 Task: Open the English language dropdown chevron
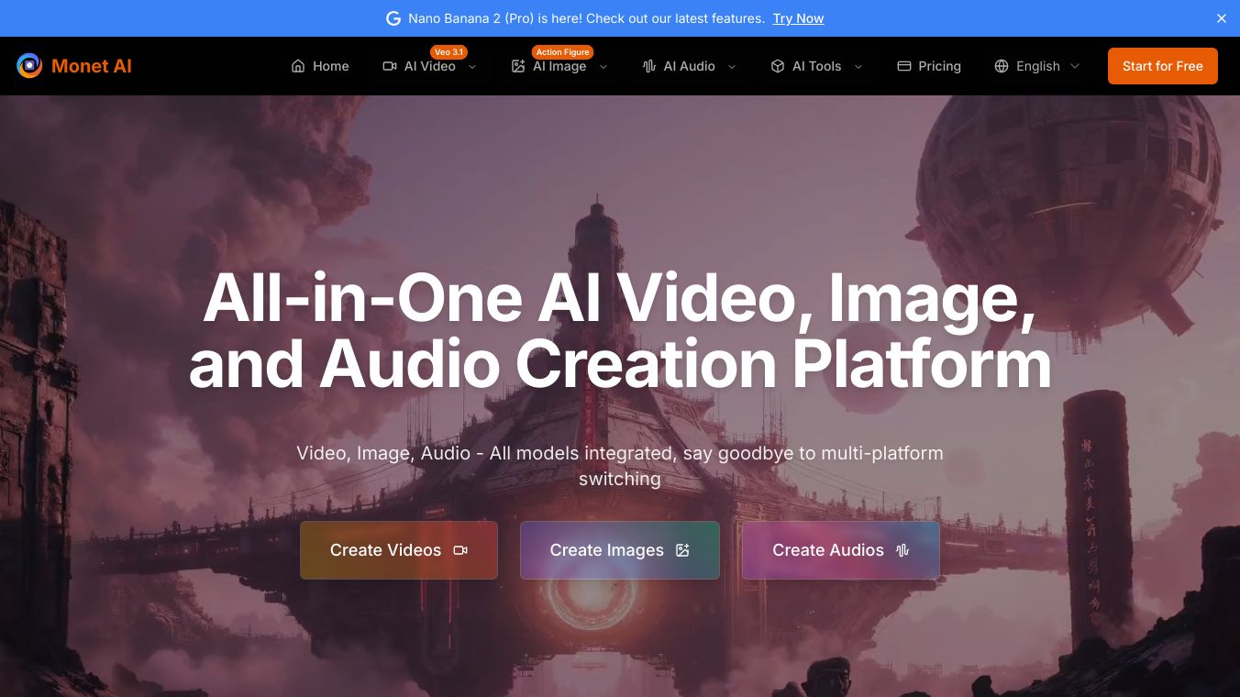click(1075, 66)
